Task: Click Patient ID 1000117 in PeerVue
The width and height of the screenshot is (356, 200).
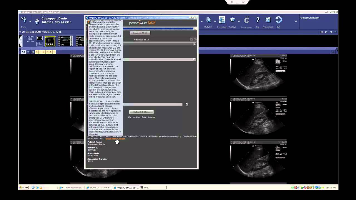Action: pyautogui.click(x=92, y=150)
